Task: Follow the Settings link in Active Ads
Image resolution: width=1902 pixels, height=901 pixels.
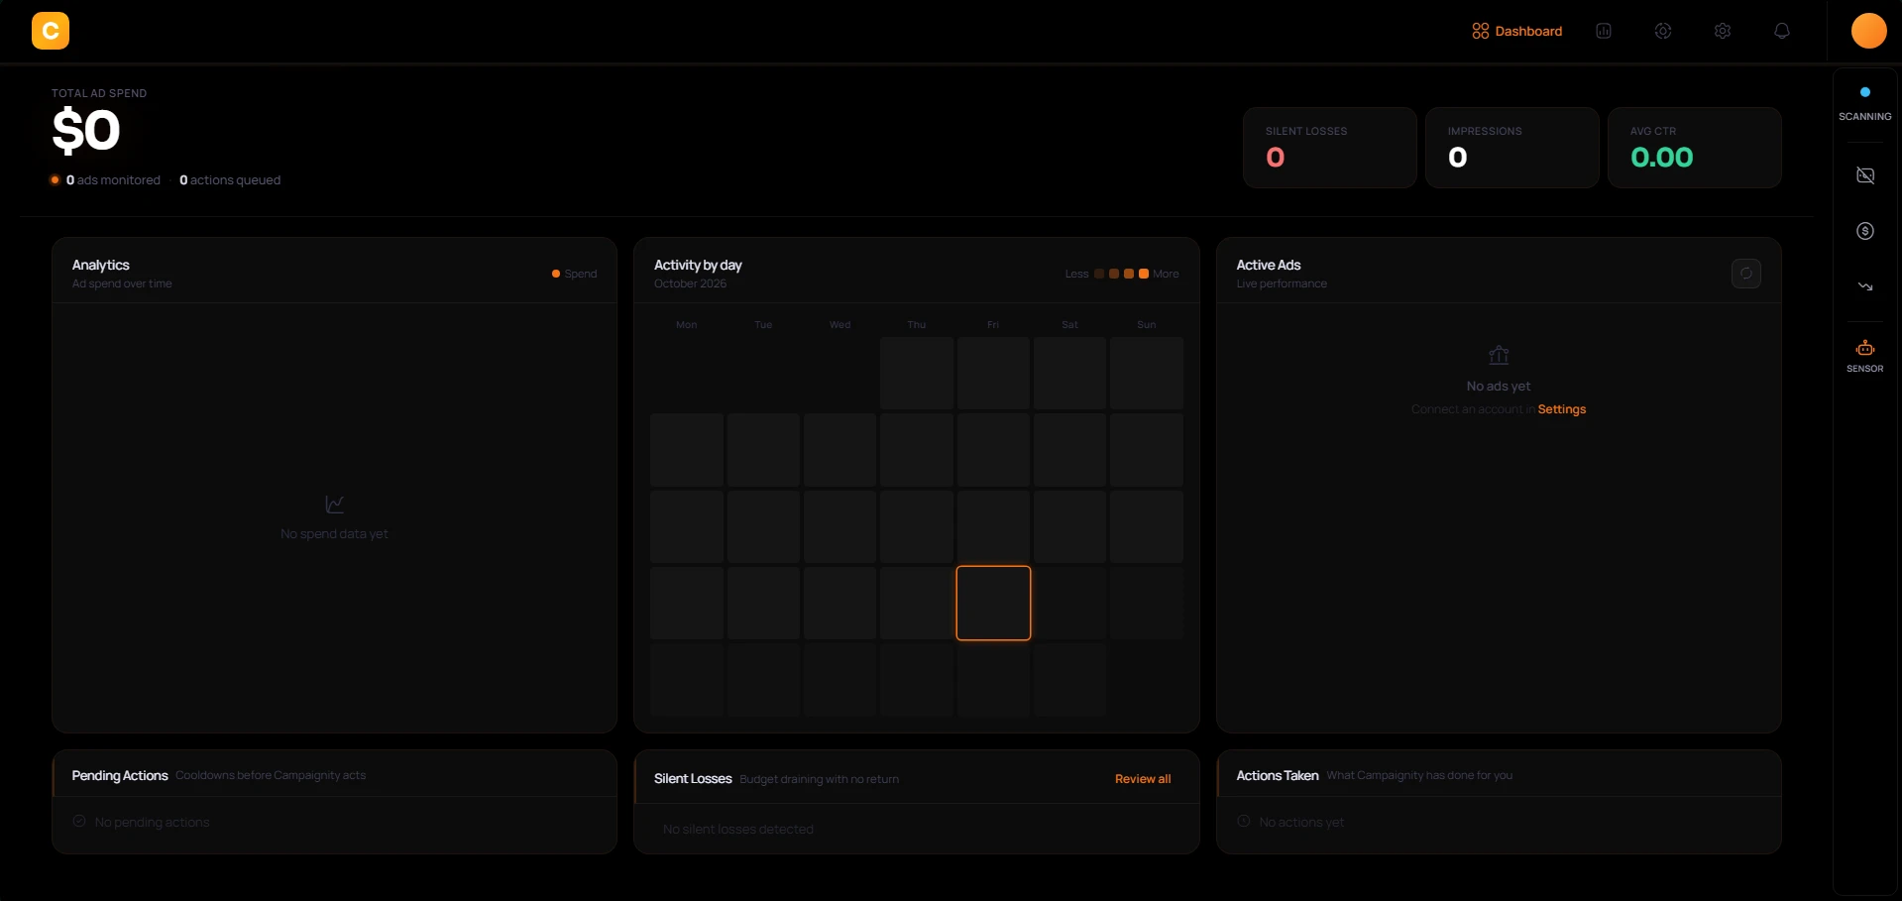Action: [1562, 409]
